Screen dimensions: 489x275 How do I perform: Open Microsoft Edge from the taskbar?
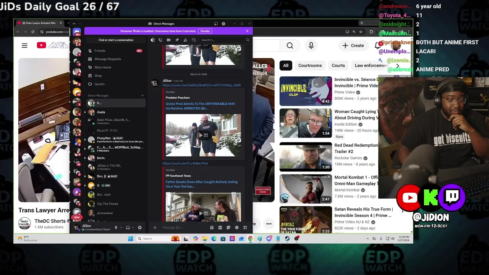click(x=214, y=239)
